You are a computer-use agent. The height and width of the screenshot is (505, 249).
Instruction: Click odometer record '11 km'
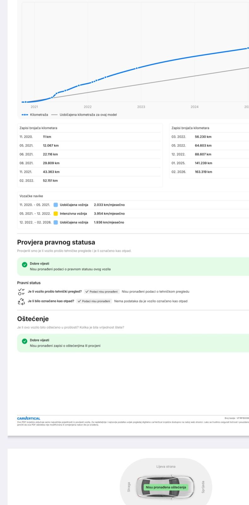[x=47, y=137]
